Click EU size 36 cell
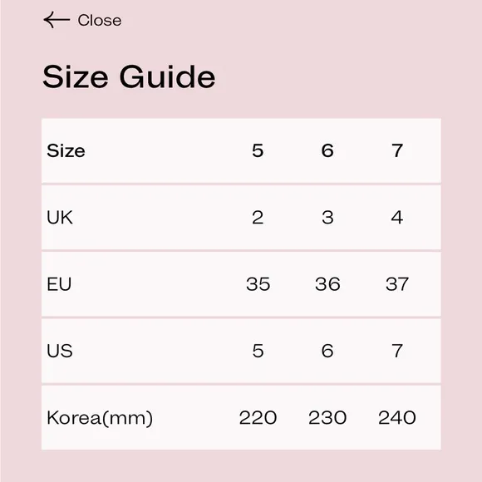 pos(327,284)
